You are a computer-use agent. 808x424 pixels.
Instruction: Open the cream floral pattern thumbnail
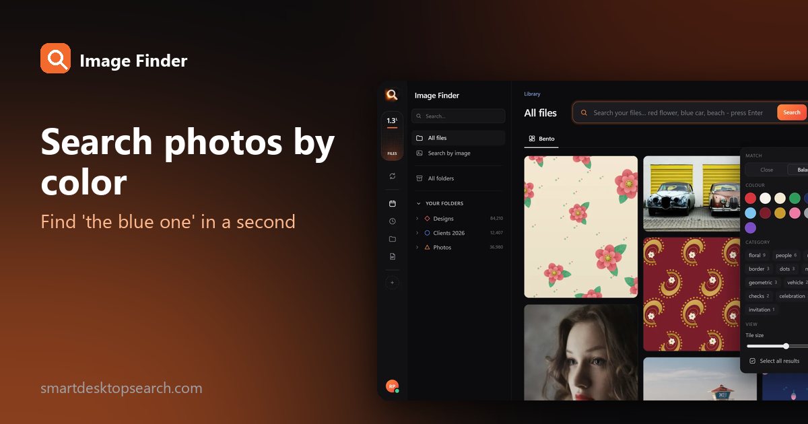point(581,227)
